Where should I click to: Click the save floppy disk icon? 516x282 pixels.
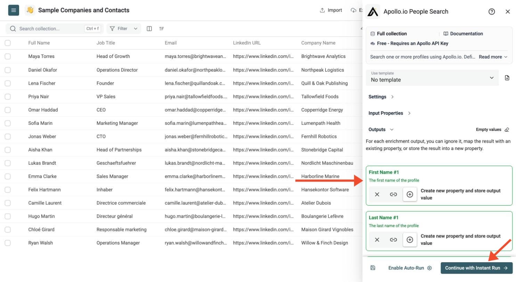[373, 268]
